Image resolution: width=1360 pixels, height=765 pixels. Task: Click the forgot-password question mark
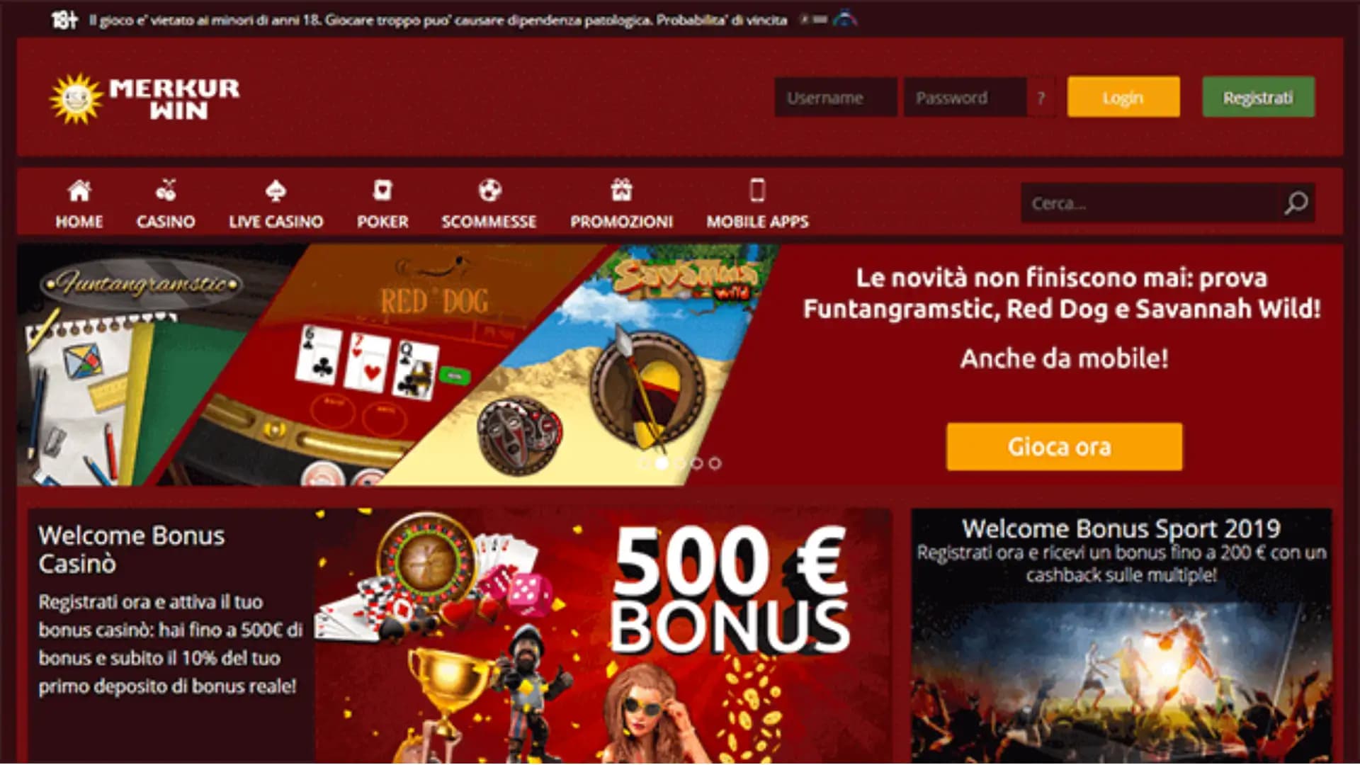pos(1041,98)
